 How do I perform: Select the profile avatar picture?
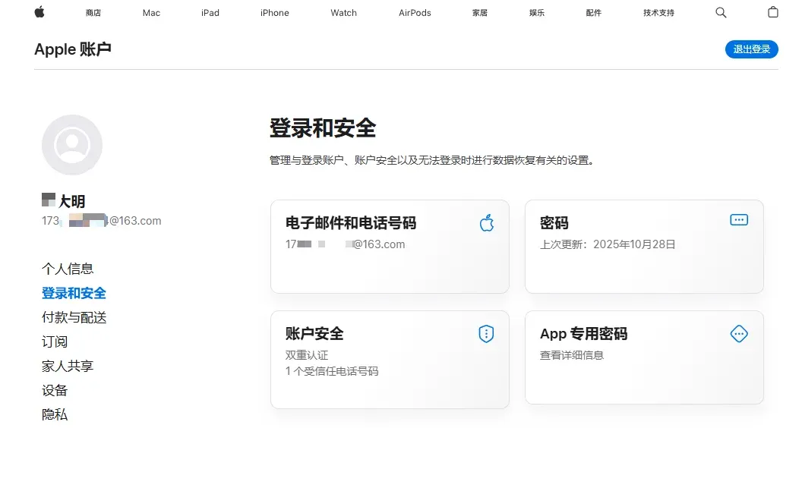pyautogui.click(x=71, y=144)
